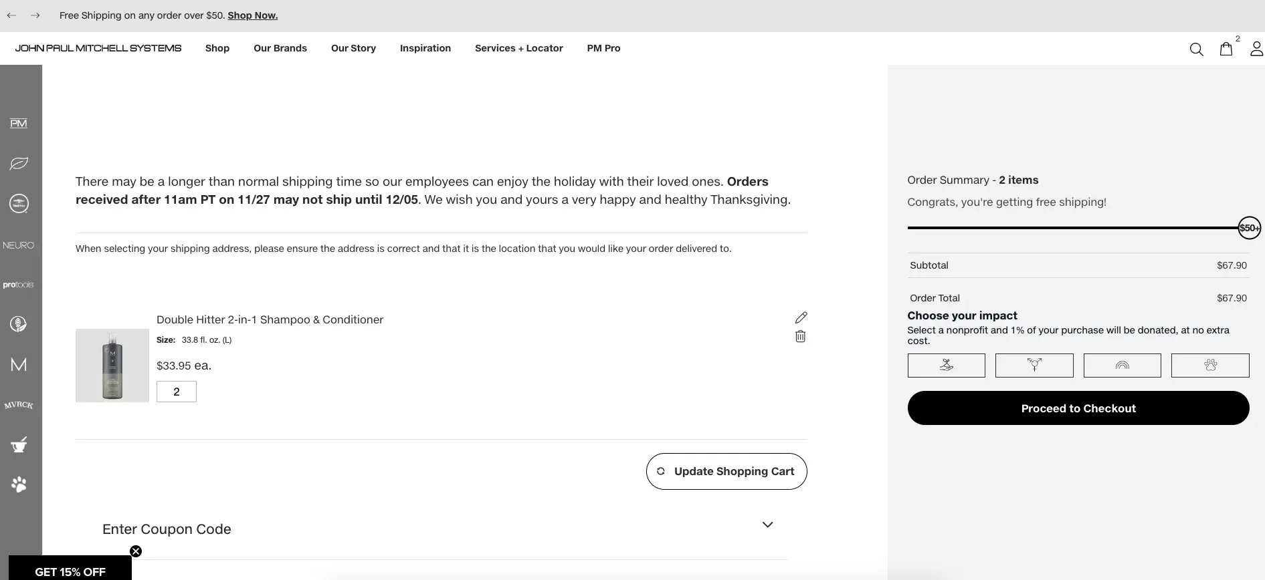This screenshot has height=580, width=1265.
Task: Expand the Enter Coupon Code section
Action: pyautogui.click(x=437, y=529)
